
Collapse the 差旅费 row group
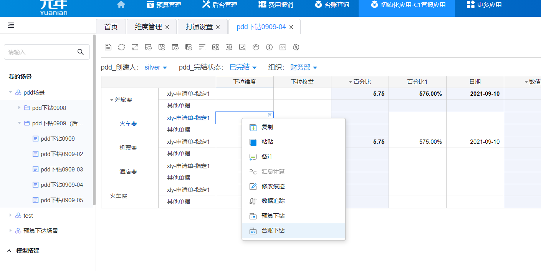[x=112, y=100]
